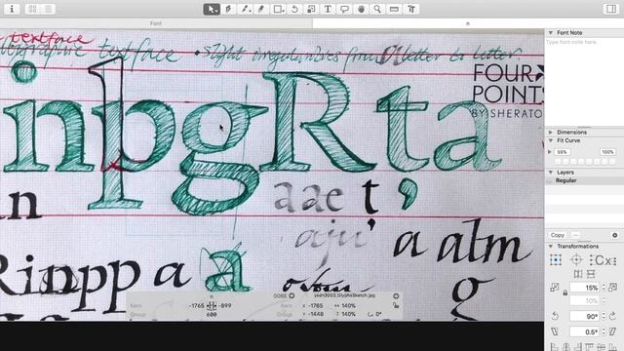
Task: Collapse the Fit Curve section
Action: point(551,140)
